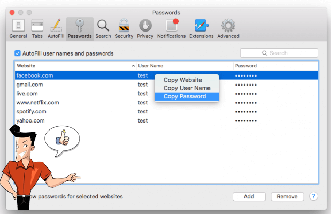Select the live.com row
The height and width of the screenshot is (214, 331).
click(x=166, y=94)
